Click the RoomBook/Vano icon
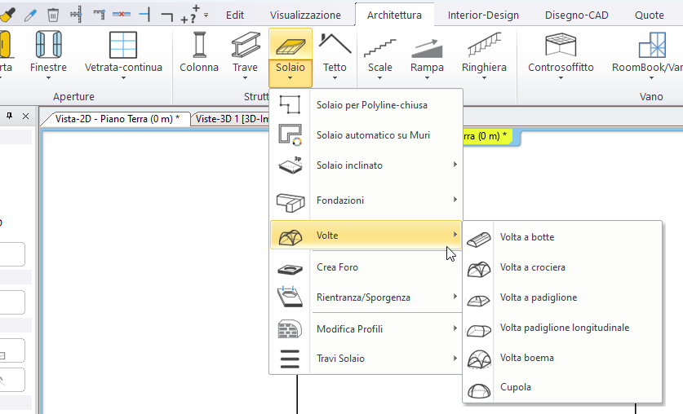 point(652,45)
